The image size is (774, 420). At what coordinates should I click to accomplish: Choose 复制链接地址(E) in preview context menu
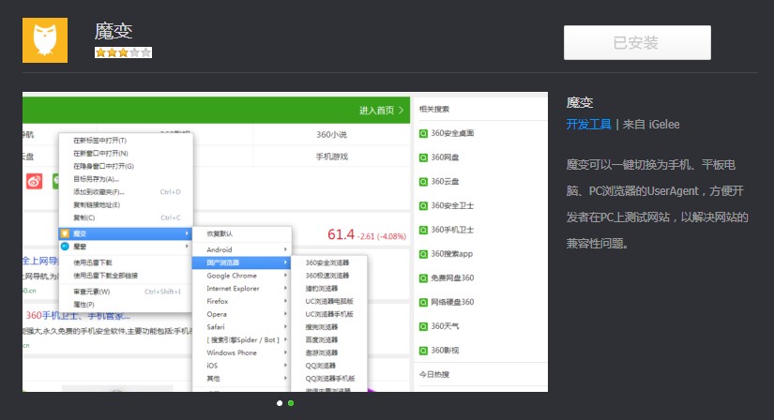tap(97, 204)
